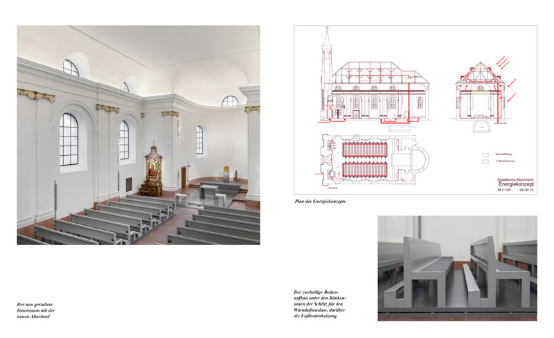Click the 'Der neu gestaltete Innenraum' caption
Image resolution: width=554 pixels, height=338 pixels.
click(x=39, y=310)
